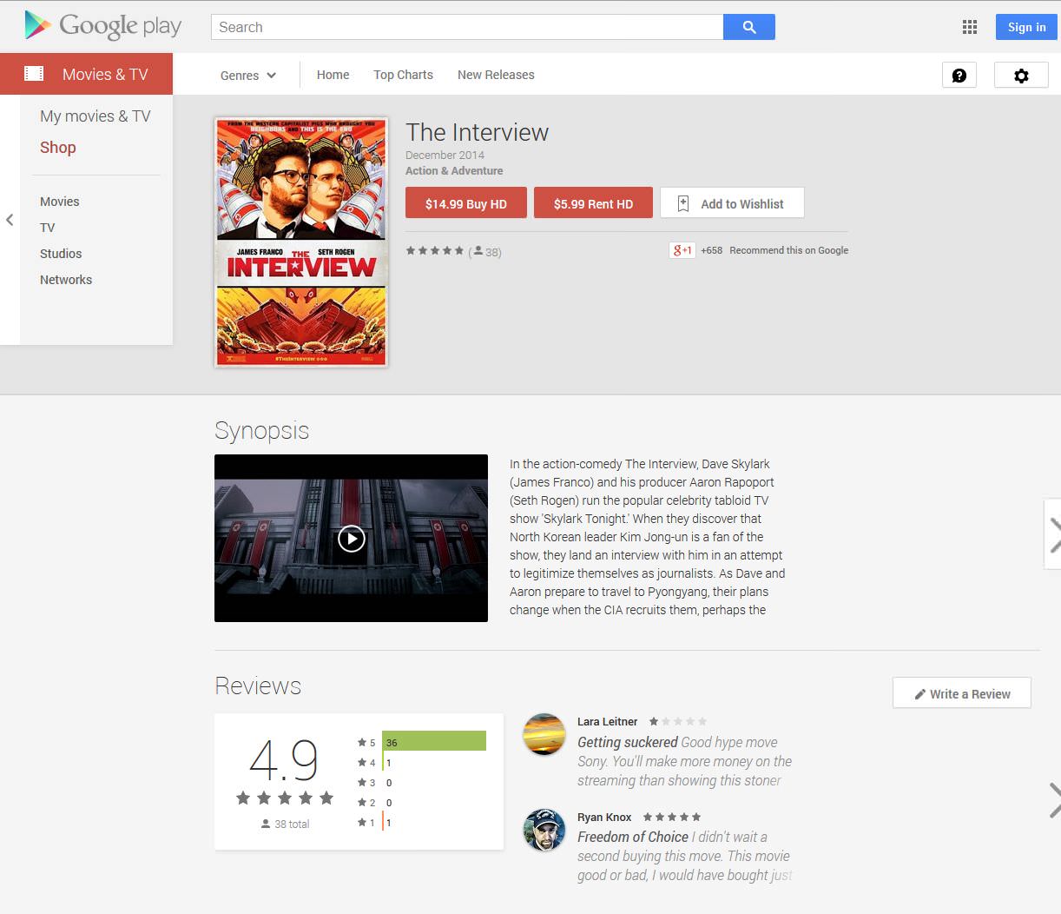Open the help question mark button
This screenshot has width=1061, height=914.
959,76
